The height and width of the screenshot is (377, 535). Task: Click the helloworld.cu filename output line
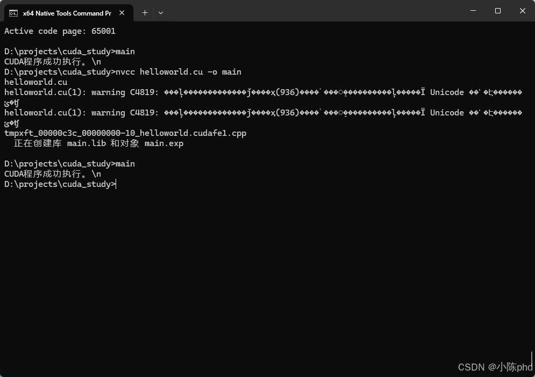tap(35, 82)
